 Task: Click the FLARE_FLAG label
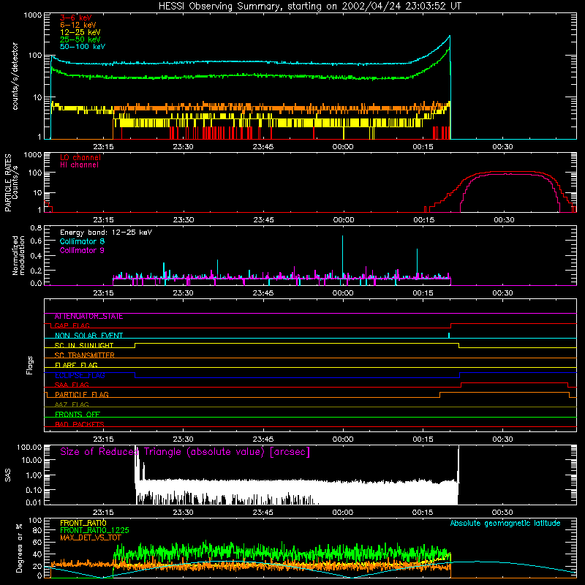click(76, 365)
